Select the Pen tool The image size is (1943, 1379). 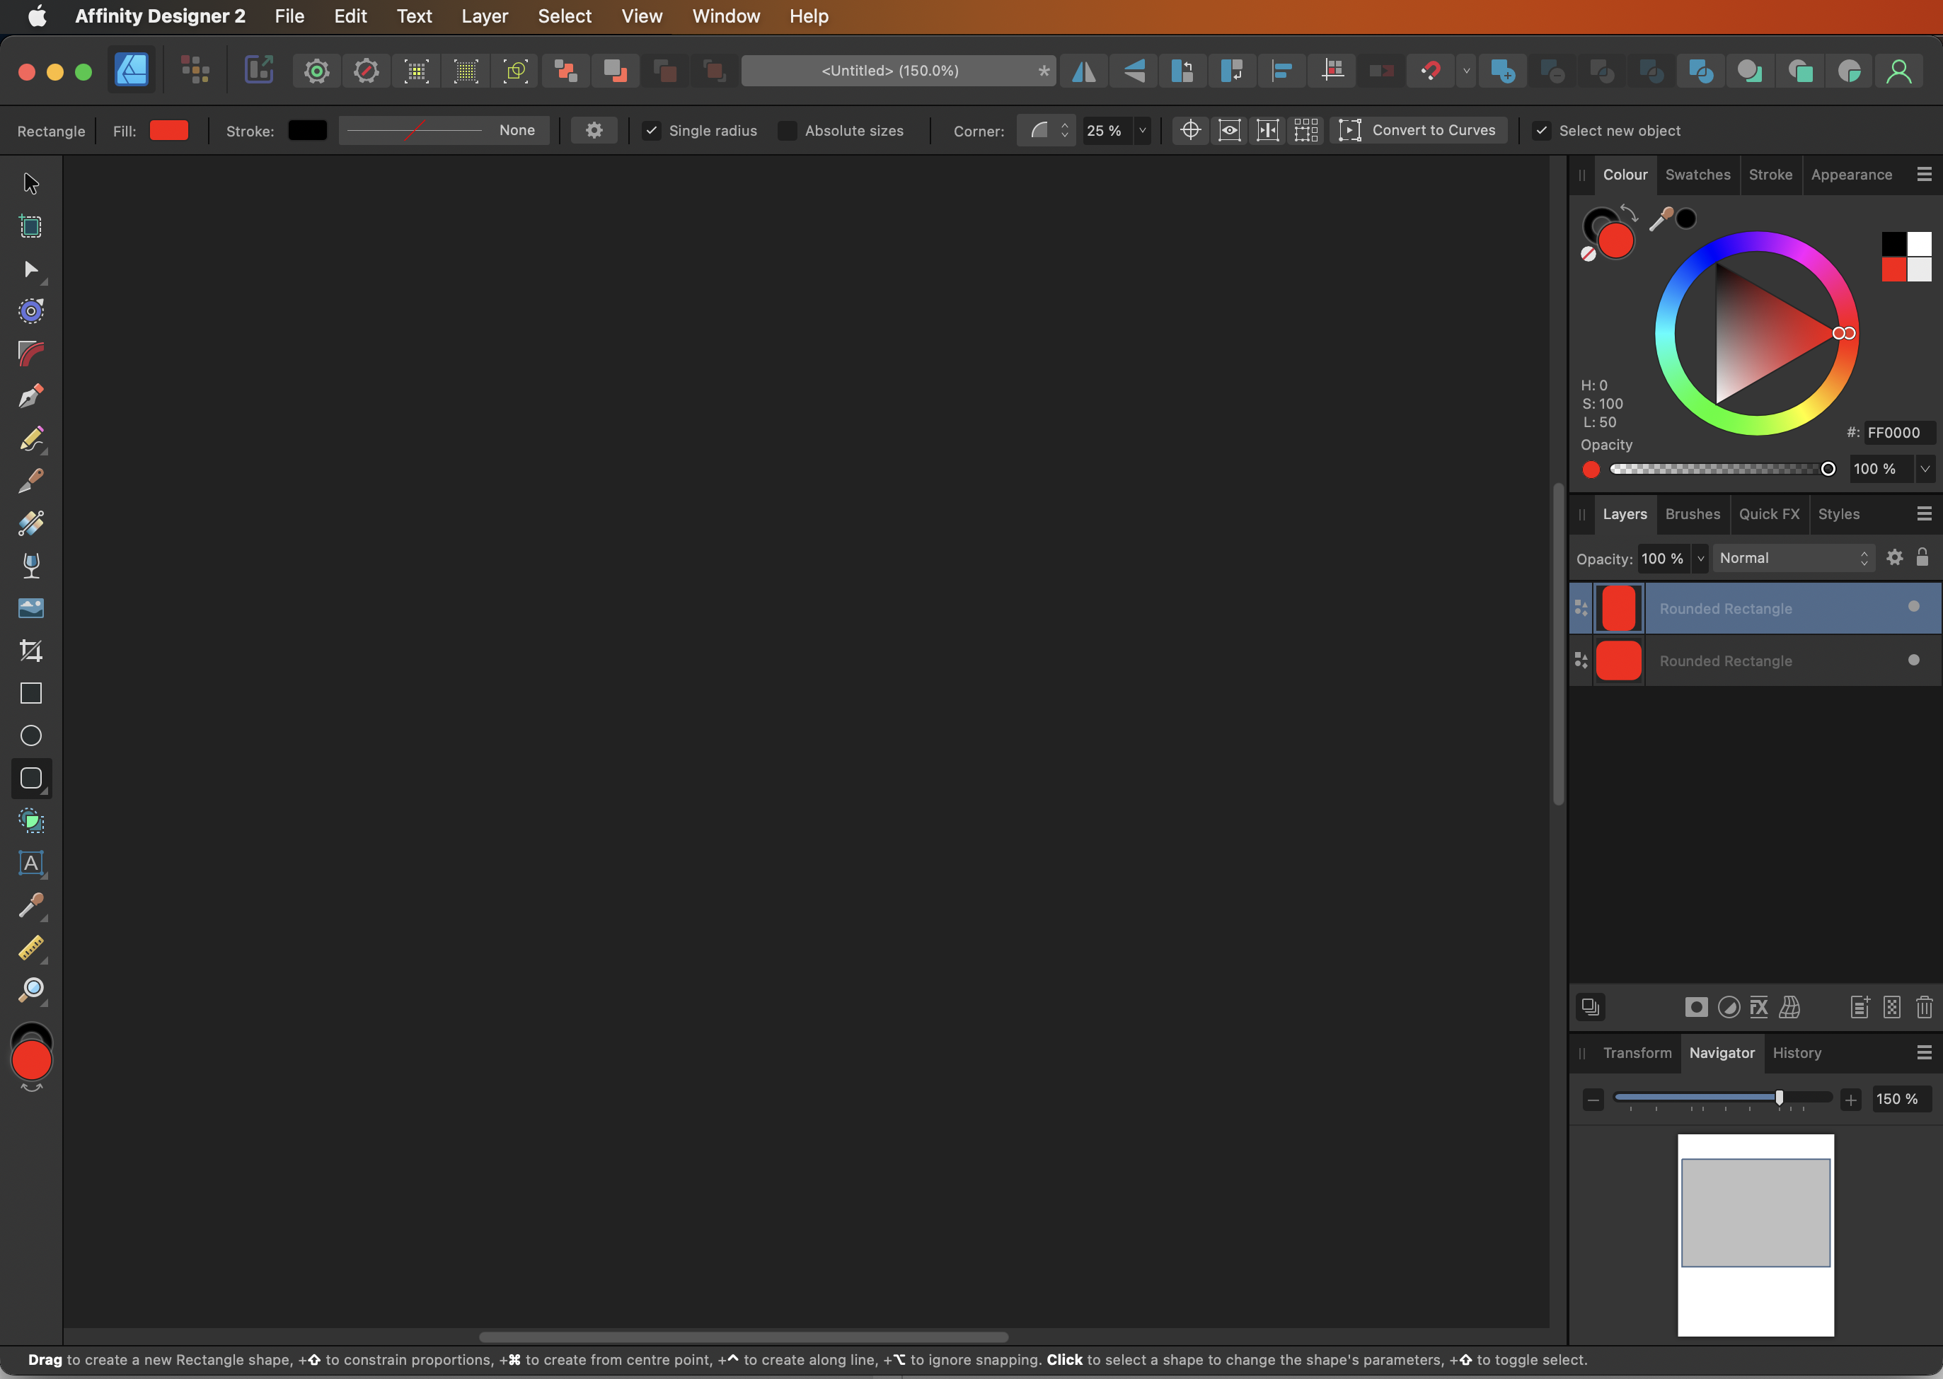[30, 396]
